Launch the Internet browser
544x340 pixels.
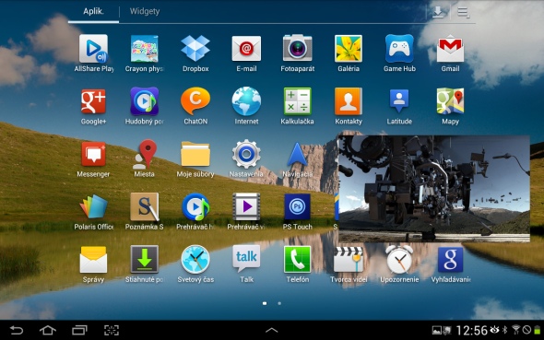tap(246, 101)
